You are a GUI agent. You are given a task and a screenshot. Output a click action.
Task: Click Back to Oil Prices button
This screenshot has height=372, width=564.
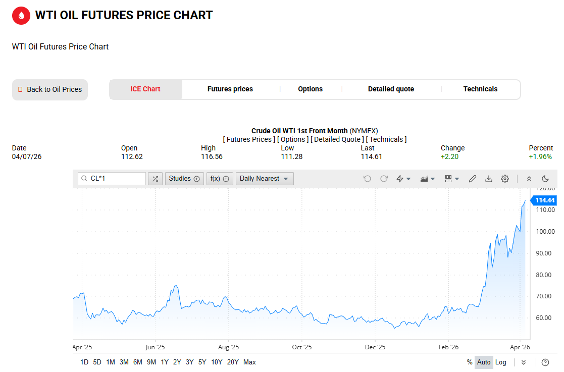click(x=50, y=90)
